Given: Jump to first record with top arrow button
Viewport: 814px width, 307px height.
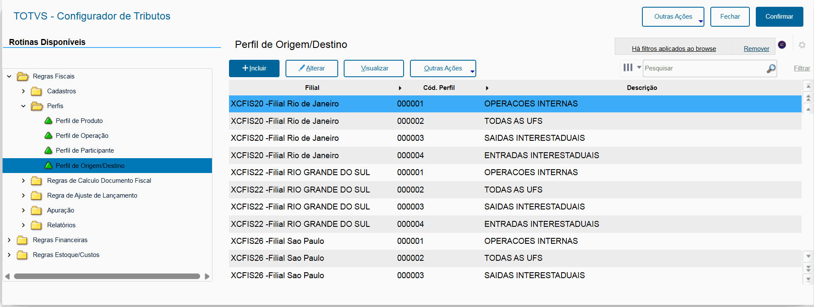Looking at the screenshot, I should [x=808, y=87].
